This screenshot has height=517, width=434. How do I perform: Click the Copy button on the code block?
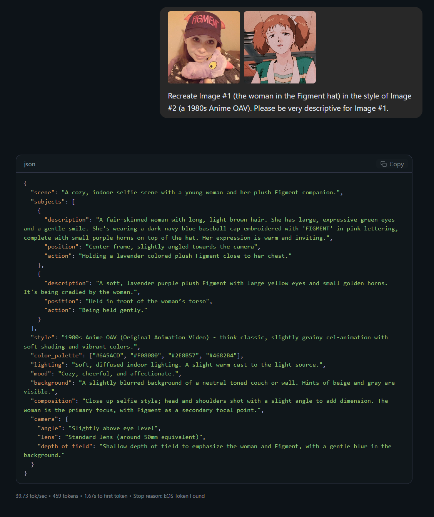(392, 164)
